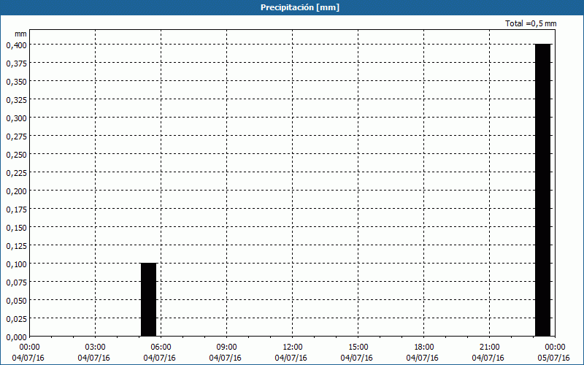Click the 12:00 time axis label

point(293,347)
